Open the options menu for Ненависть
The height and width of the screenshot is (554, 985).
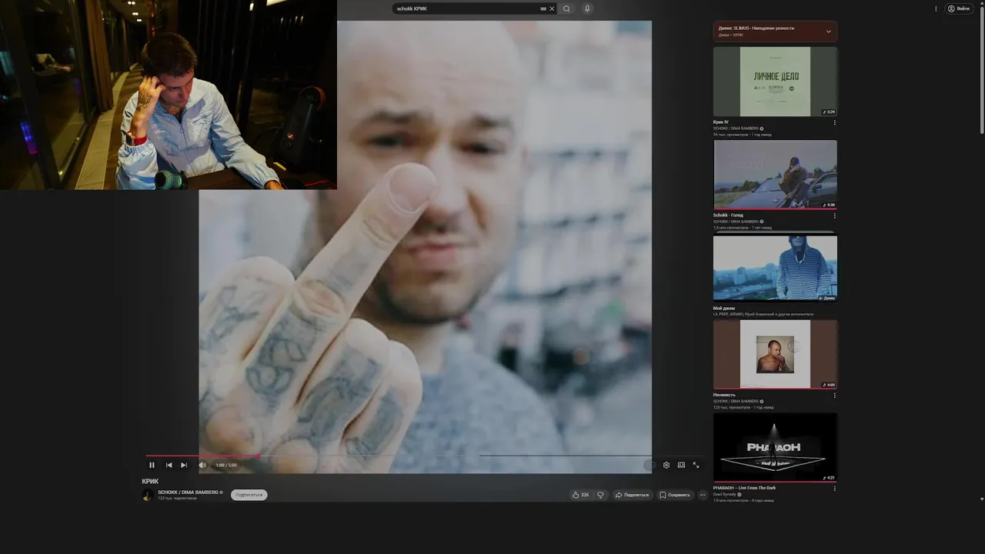(834, 395)
